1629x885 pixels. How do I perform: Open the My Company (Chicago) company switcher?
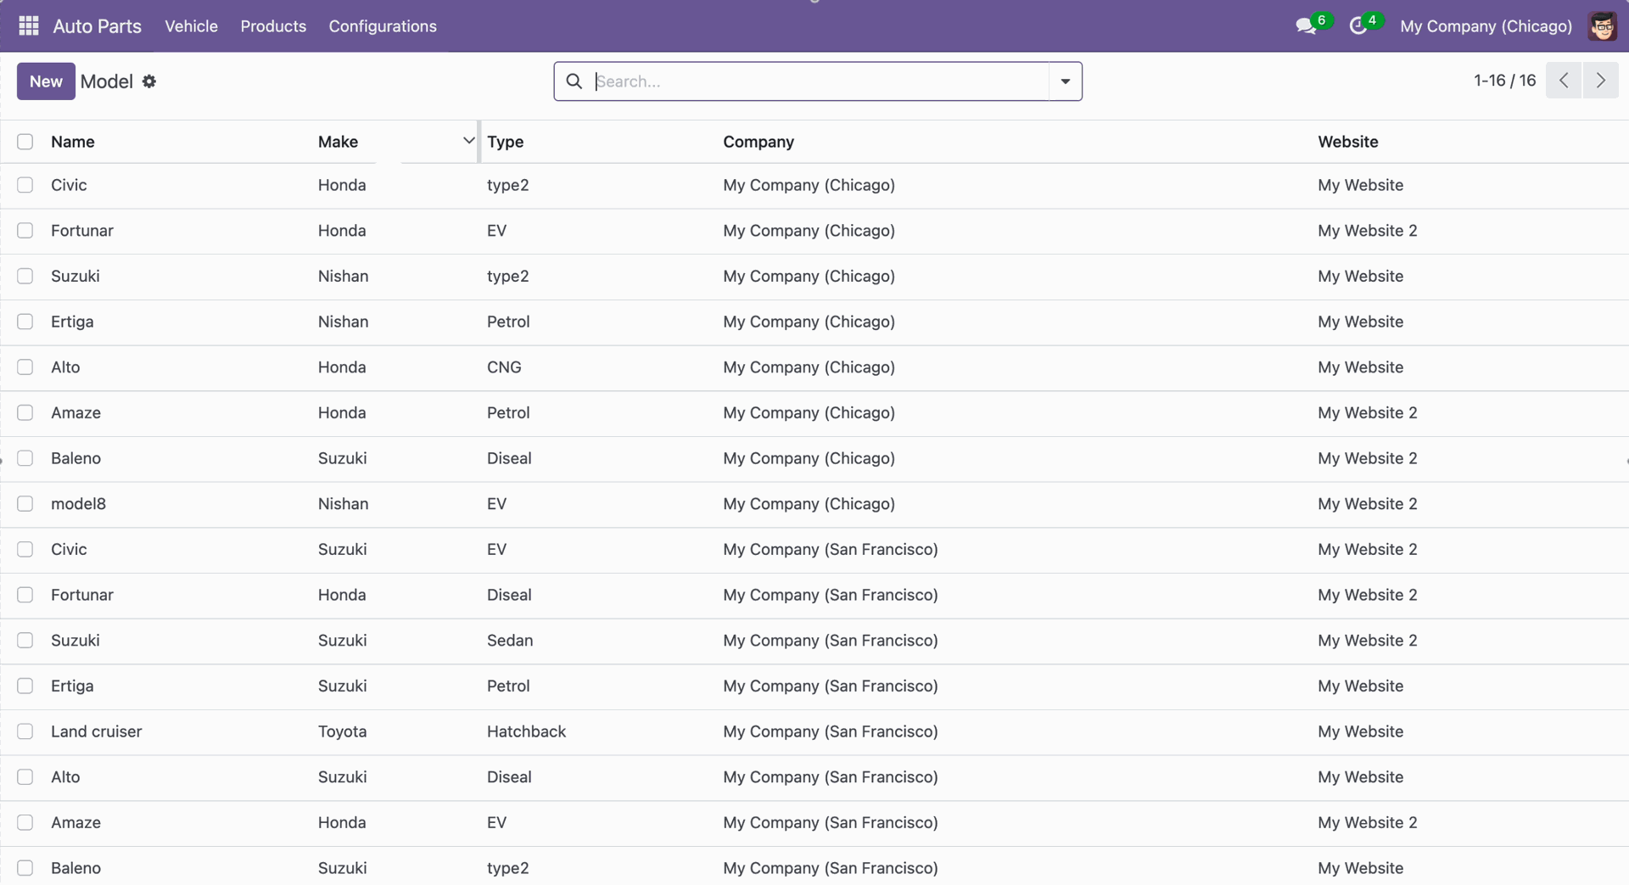point(1486,26)
